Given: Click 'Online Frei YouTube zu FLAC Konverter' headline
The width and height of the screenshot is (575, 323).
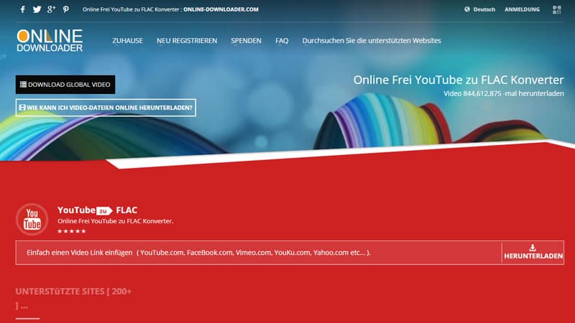Looking at the screenshot, I should [459, 80].
